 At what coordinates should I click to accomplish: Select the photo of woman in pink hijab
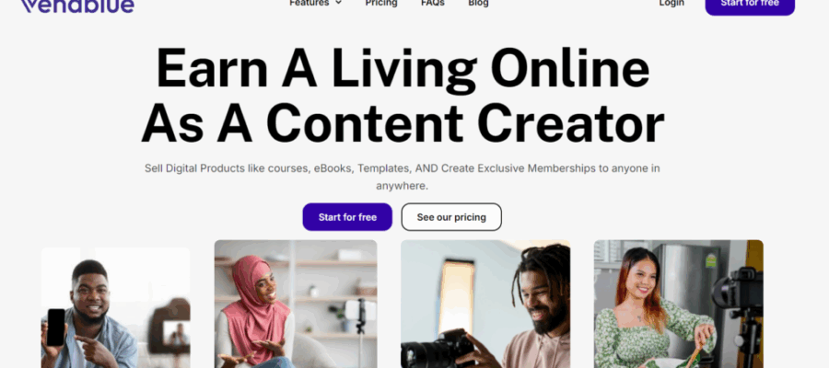coord(296,304)
